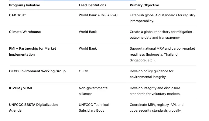209x121 pixels.
Task: Select the "ICVCM / VCMI" program cell
Action: tap(20, 88)
